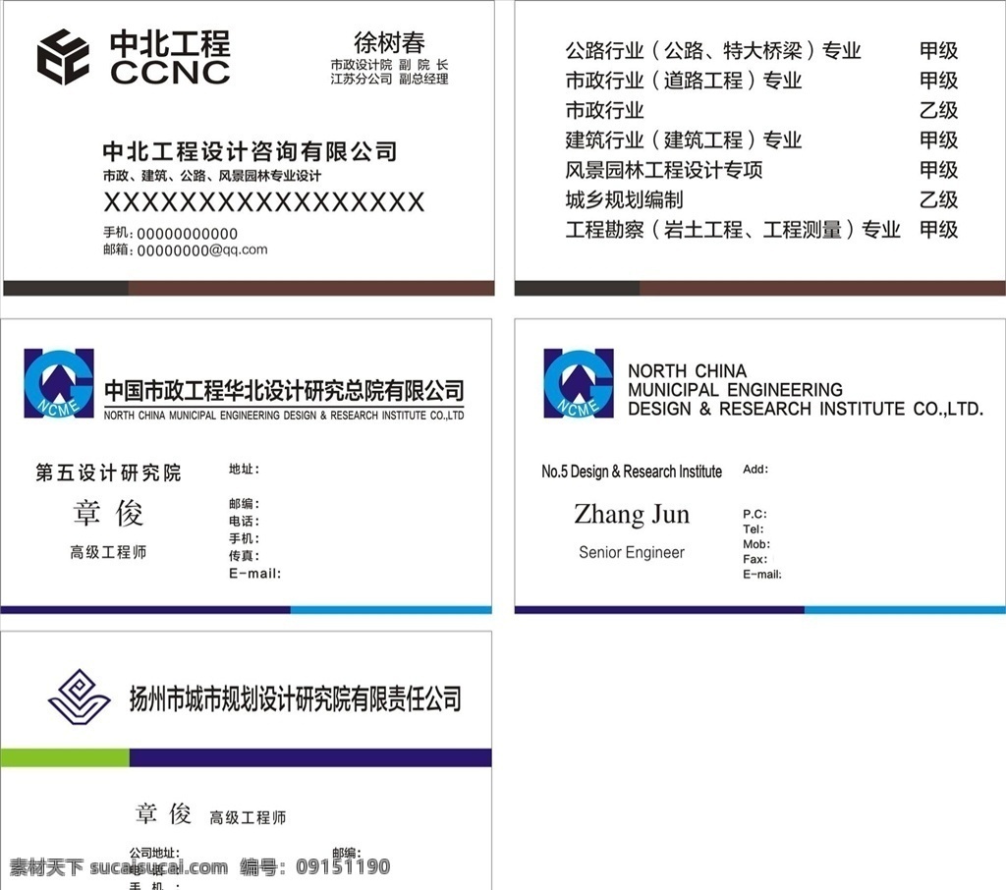1006x890 pixels.
Task: Select the 'MUNICIPAL ENGINEERING' heading line
Action: [x=735, y=389]
